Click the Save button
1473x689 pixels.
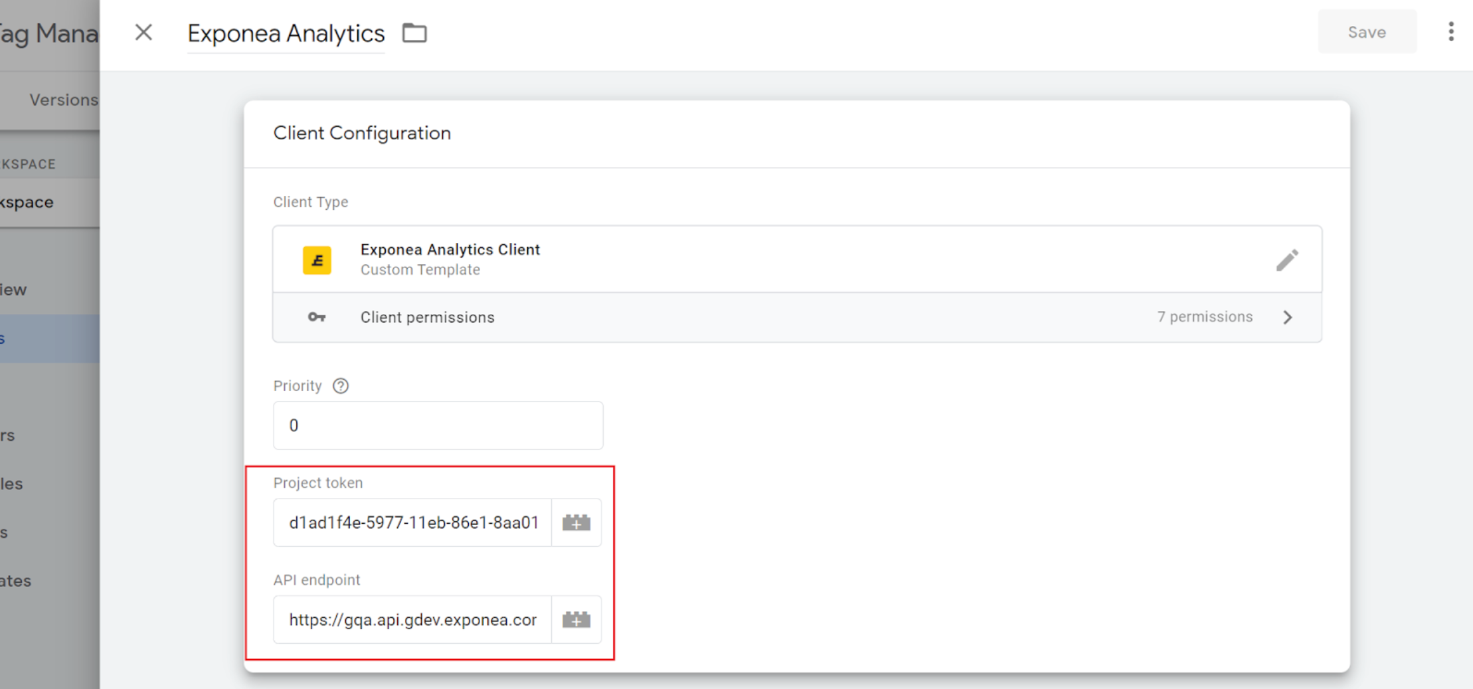1367,32
